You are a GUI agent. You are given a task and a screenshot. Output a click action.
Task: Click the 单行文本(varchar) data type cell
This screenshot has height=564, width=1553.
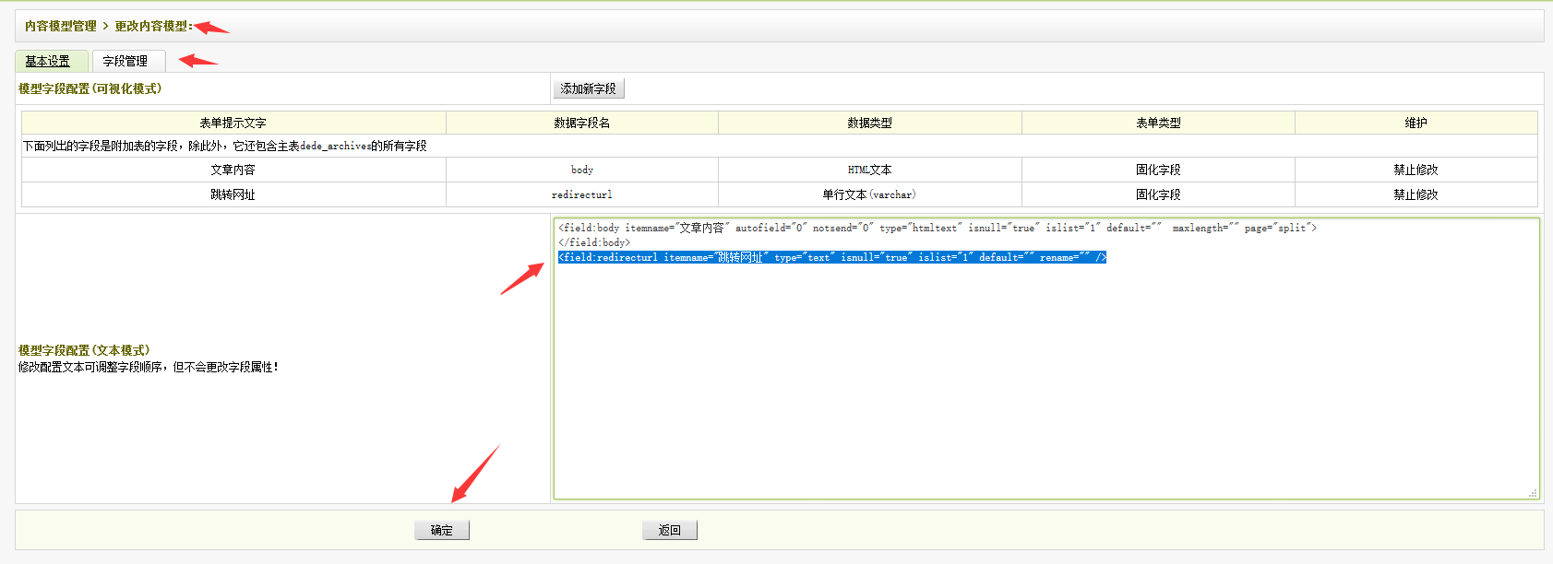[x=869, y=194]
